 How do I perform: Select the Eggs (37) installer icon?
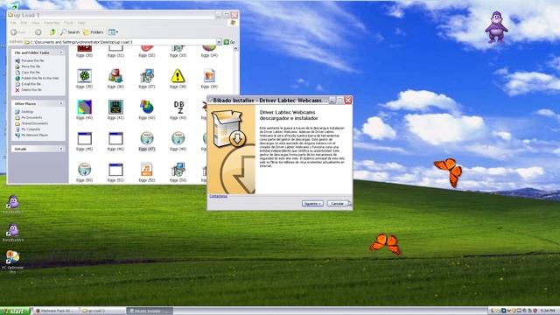[147, 76]
